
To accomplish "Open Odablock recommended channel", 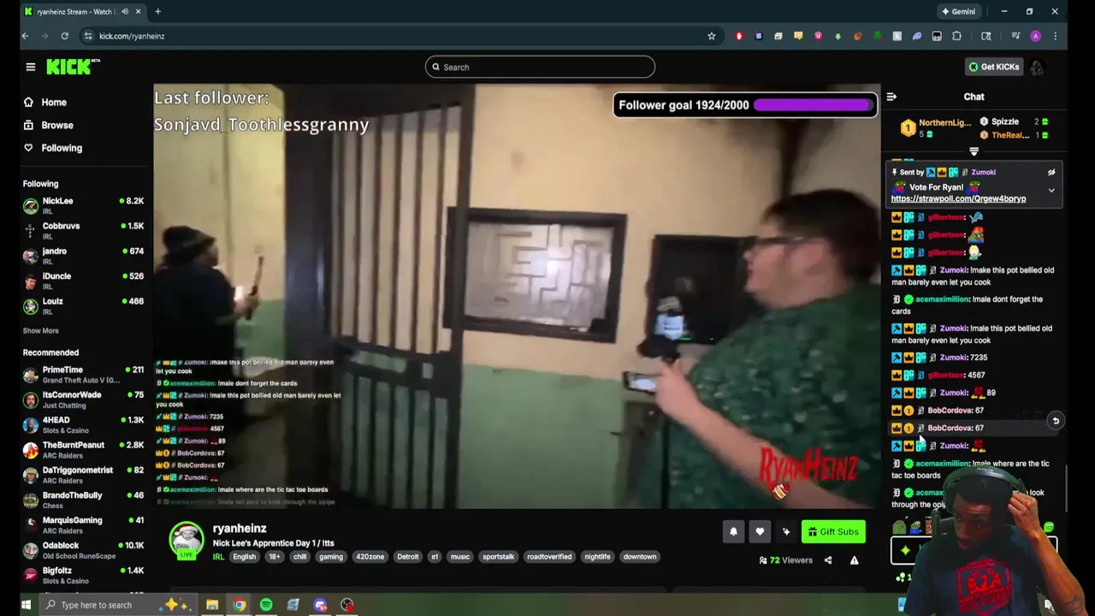I will pyautogui.click(x=83, y=550).
